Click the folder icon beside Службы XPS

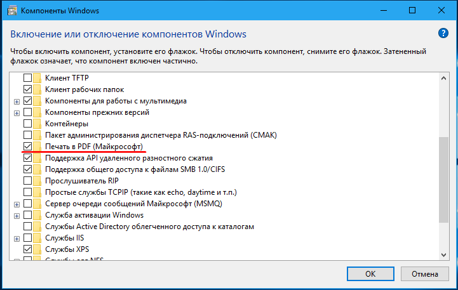[x=37, y=249]
